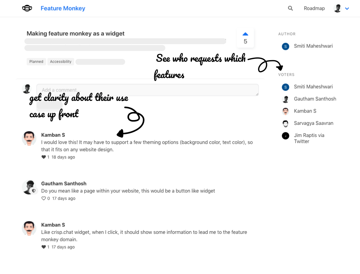Open the Roadmap page
Viewport: 360px width, 274px height.
point(314,8)
